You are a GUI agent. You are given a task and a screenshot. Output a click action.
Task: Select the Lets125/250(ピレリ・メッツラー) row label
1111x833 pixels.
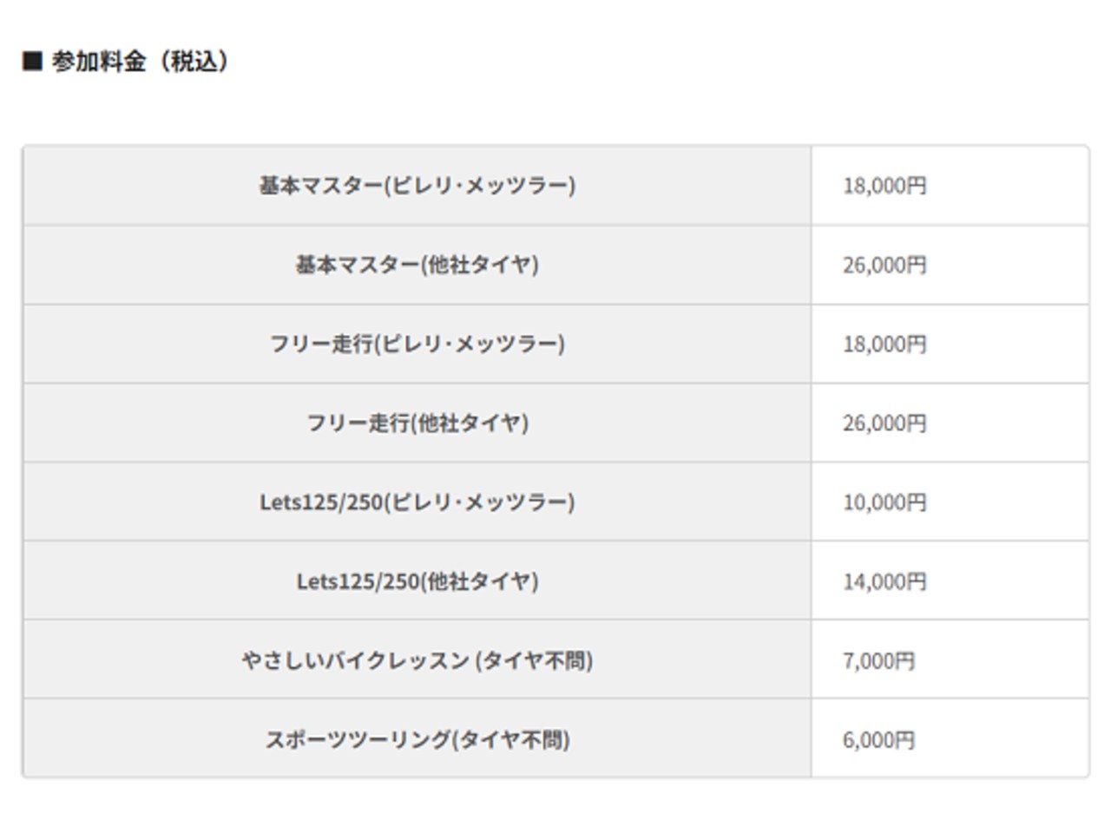(417, 502)
